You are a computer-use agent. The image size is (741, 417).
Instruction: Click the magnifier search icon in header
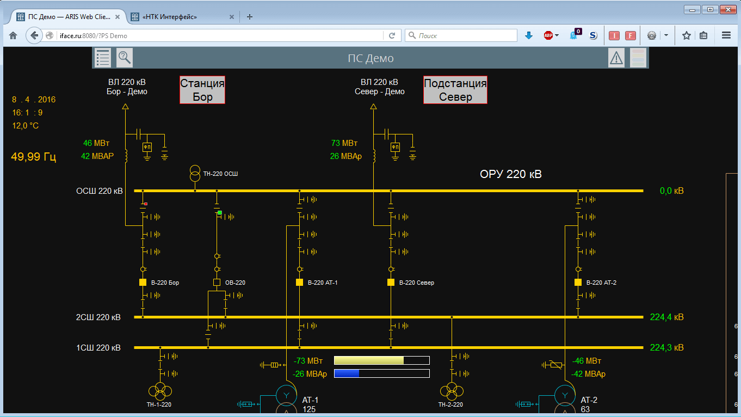point(125,58)
